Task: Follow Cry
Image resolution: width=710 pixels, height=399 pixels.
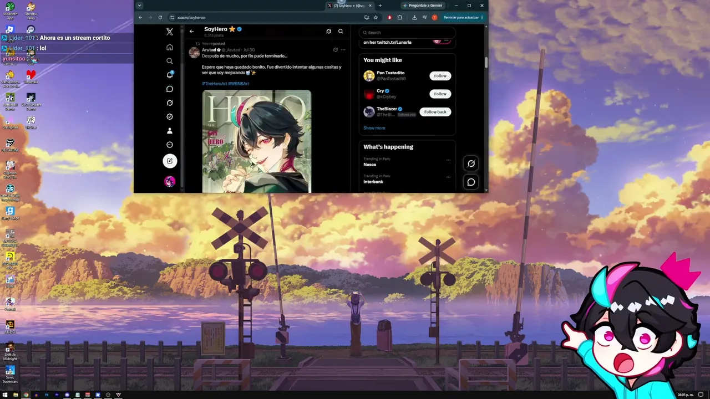Action: coord(440,94)
